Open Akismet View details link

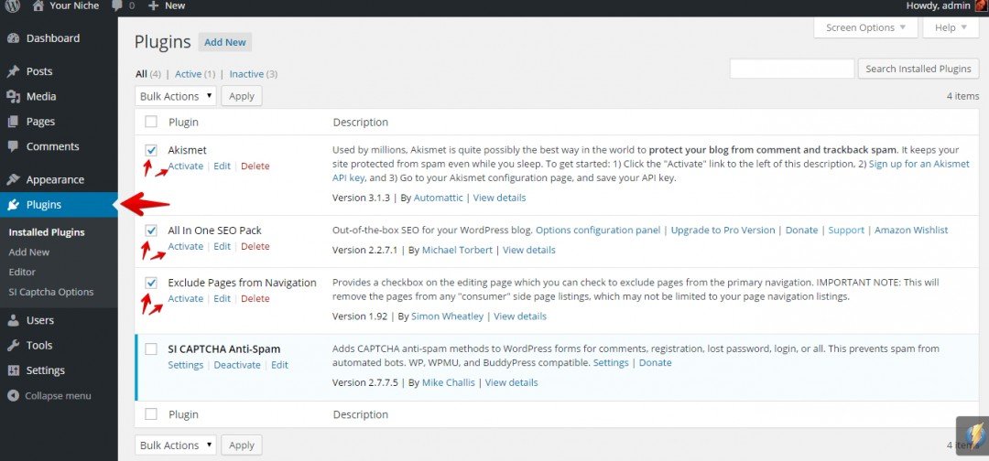click(500, 198)
